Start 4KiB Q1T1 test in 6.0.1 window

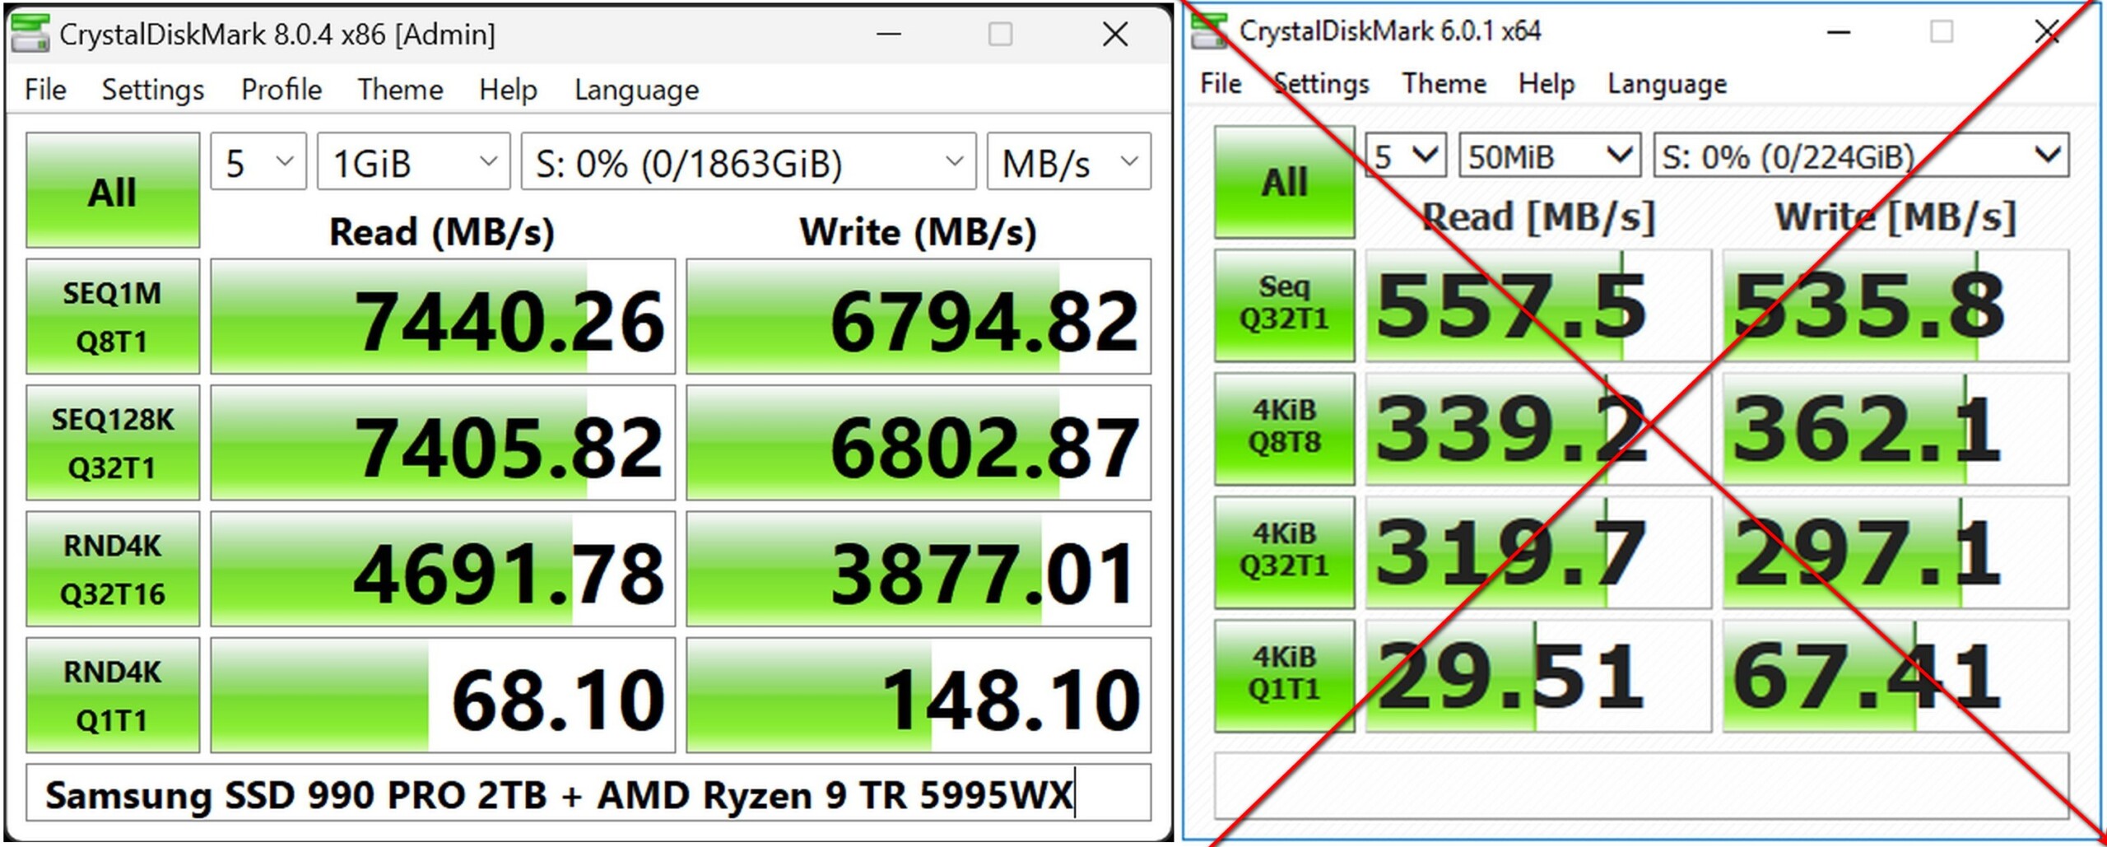pos(1285,676)
